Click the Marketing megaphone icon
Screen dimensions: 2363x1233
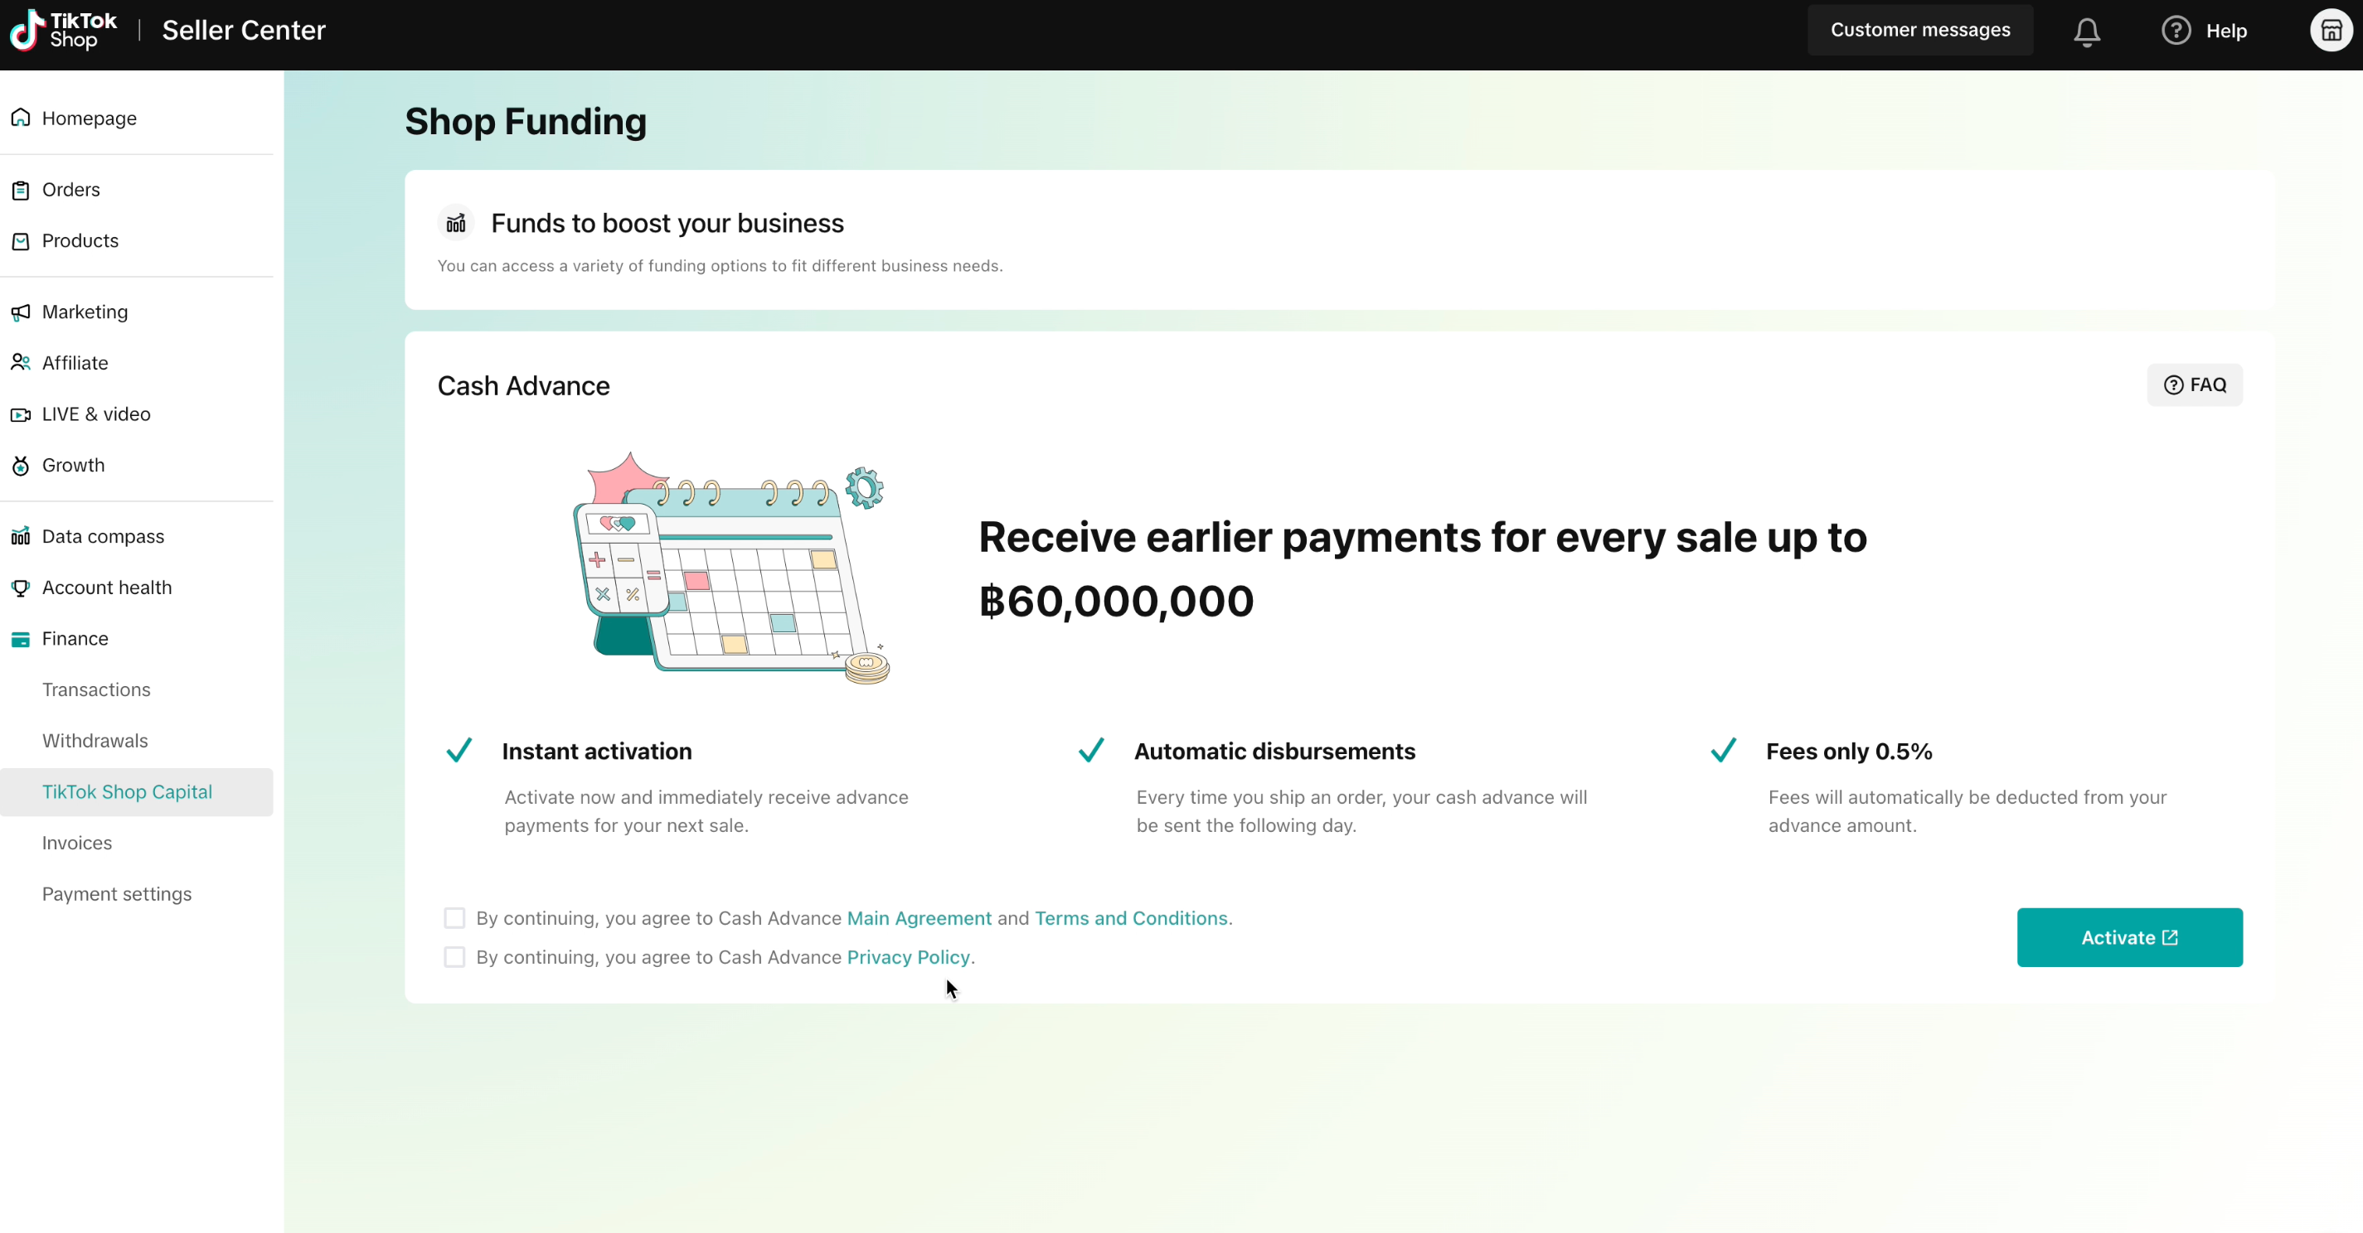pos(20,312)
